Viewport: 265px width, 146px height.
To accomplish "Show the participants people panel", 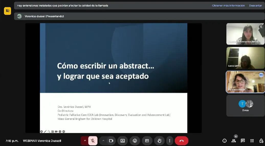I will pos(234,141).
